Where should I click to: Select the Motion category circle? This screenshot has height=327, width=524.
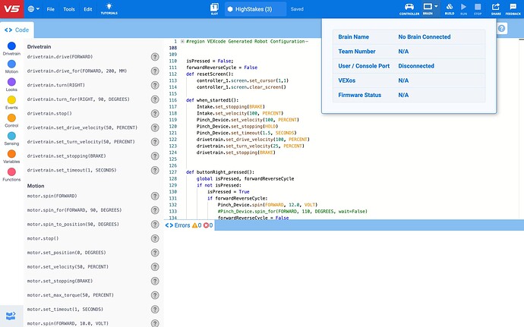[11, 64]
